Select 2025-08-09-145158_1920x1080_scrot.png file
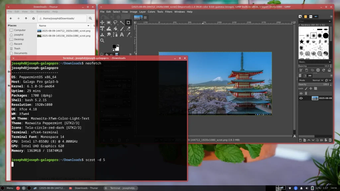Image resolution: width=340 pixels, height=191 pixels. 64,36
